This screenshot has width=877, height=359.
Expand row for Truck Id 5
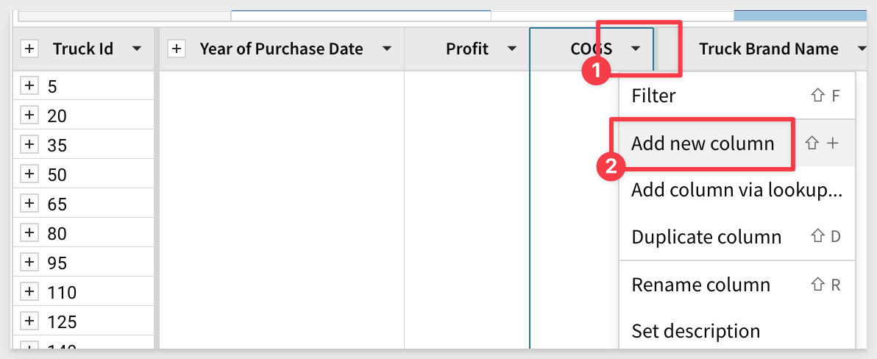click(x=29, y=86)
